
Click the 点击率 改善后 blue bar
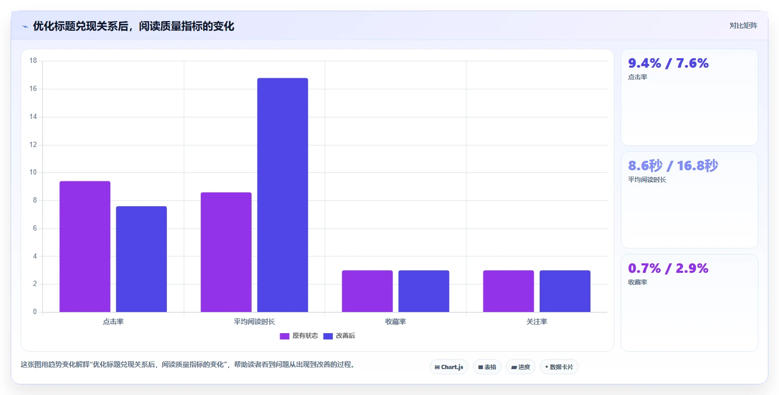141,259
